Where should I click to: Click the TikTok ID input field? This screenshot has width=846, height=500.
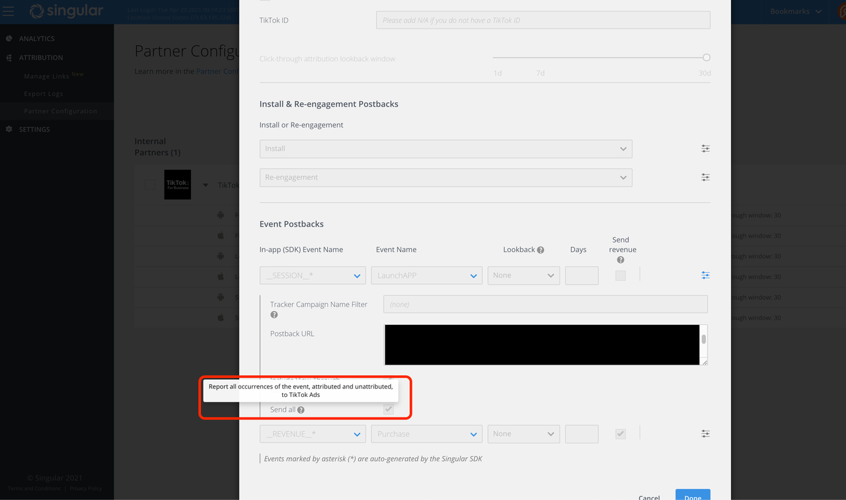point(543,20)
